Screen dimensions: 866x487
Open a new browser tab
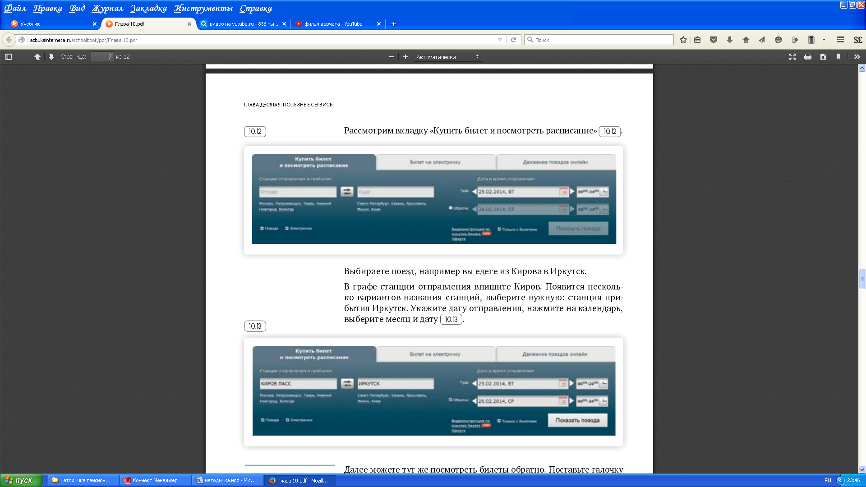pyautogui.click(x=394, y=24)
